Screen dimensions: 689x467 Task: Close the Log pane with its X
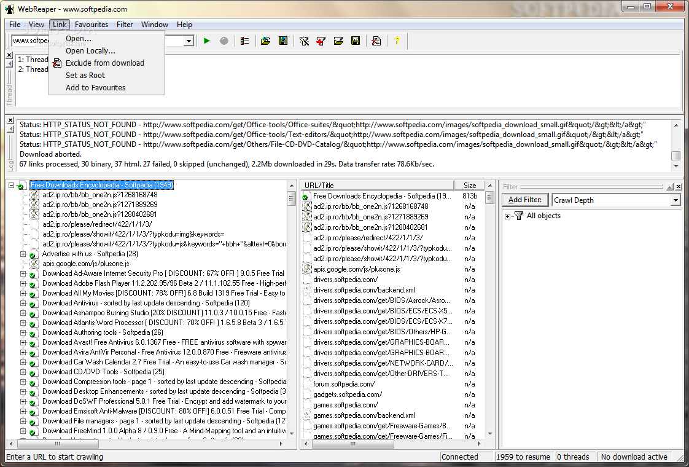(x=9, y=120)
